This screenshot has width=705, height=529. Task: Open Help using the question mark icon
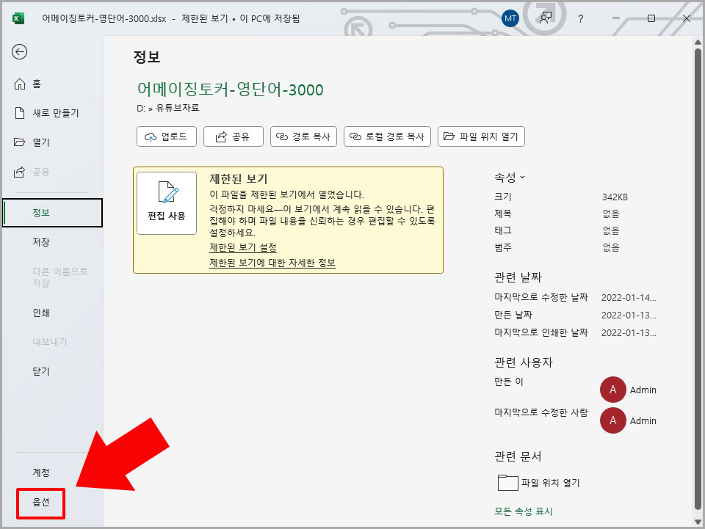580,18
